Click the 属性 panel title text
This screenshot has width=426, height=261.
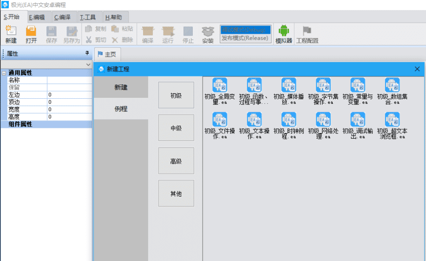[12, 54]
